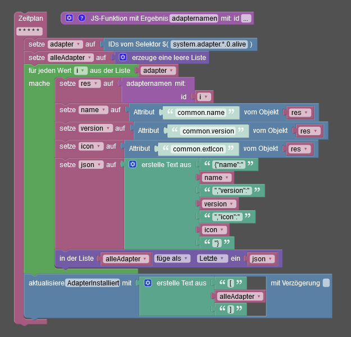Edit the Zeitplan cron field '* * * * *'
This screenshot has width=351, height=337.
coord(29,31)
